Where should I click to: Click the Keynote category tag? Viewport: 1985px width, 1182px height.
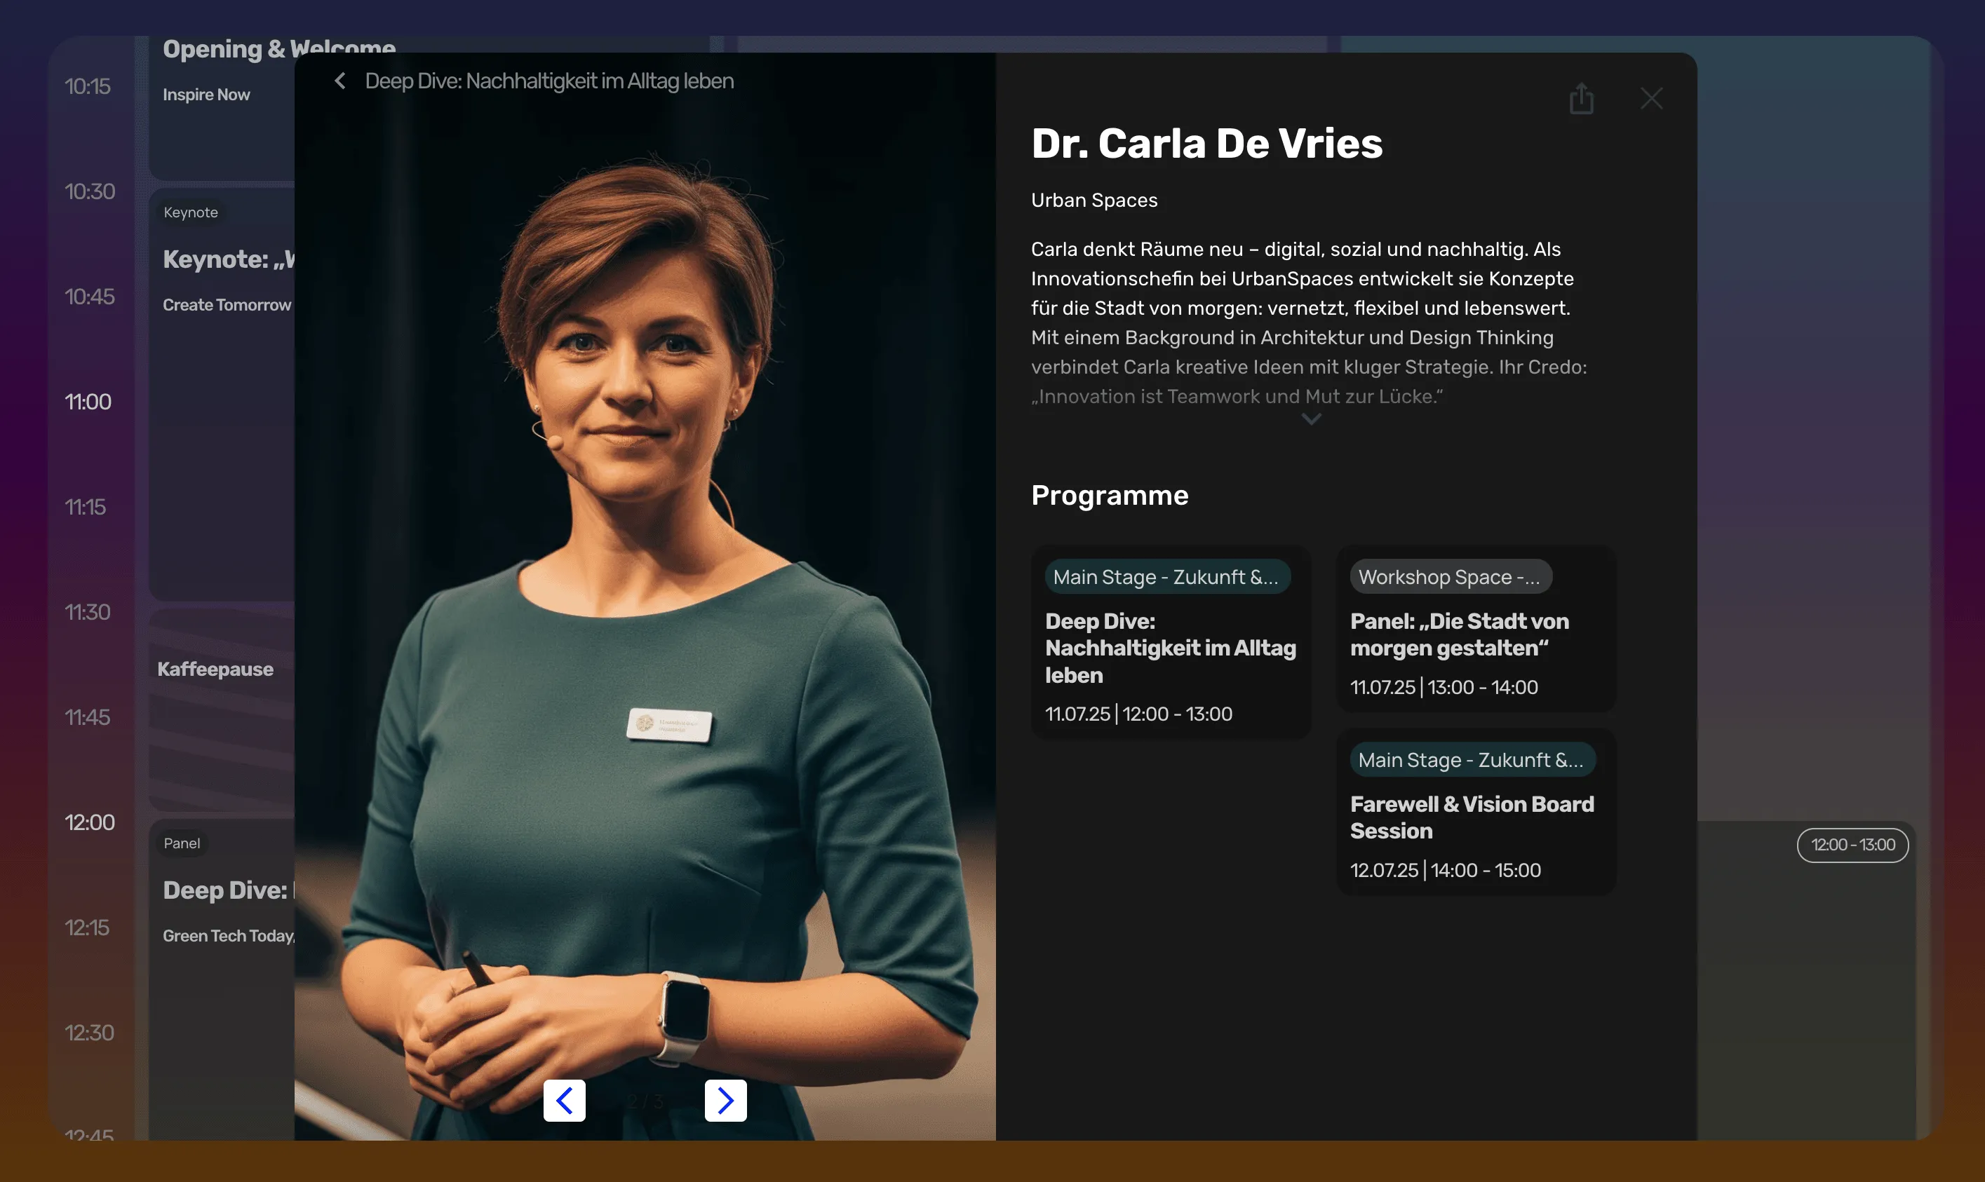(191, 212)
